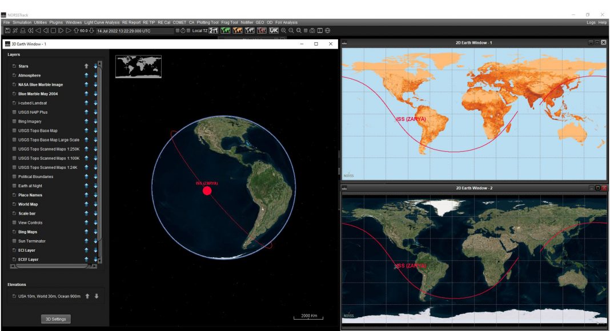Screen dimensions: 610x331
Task: Open the Light Curve Analysis menu
Action: tap(102, 22)
